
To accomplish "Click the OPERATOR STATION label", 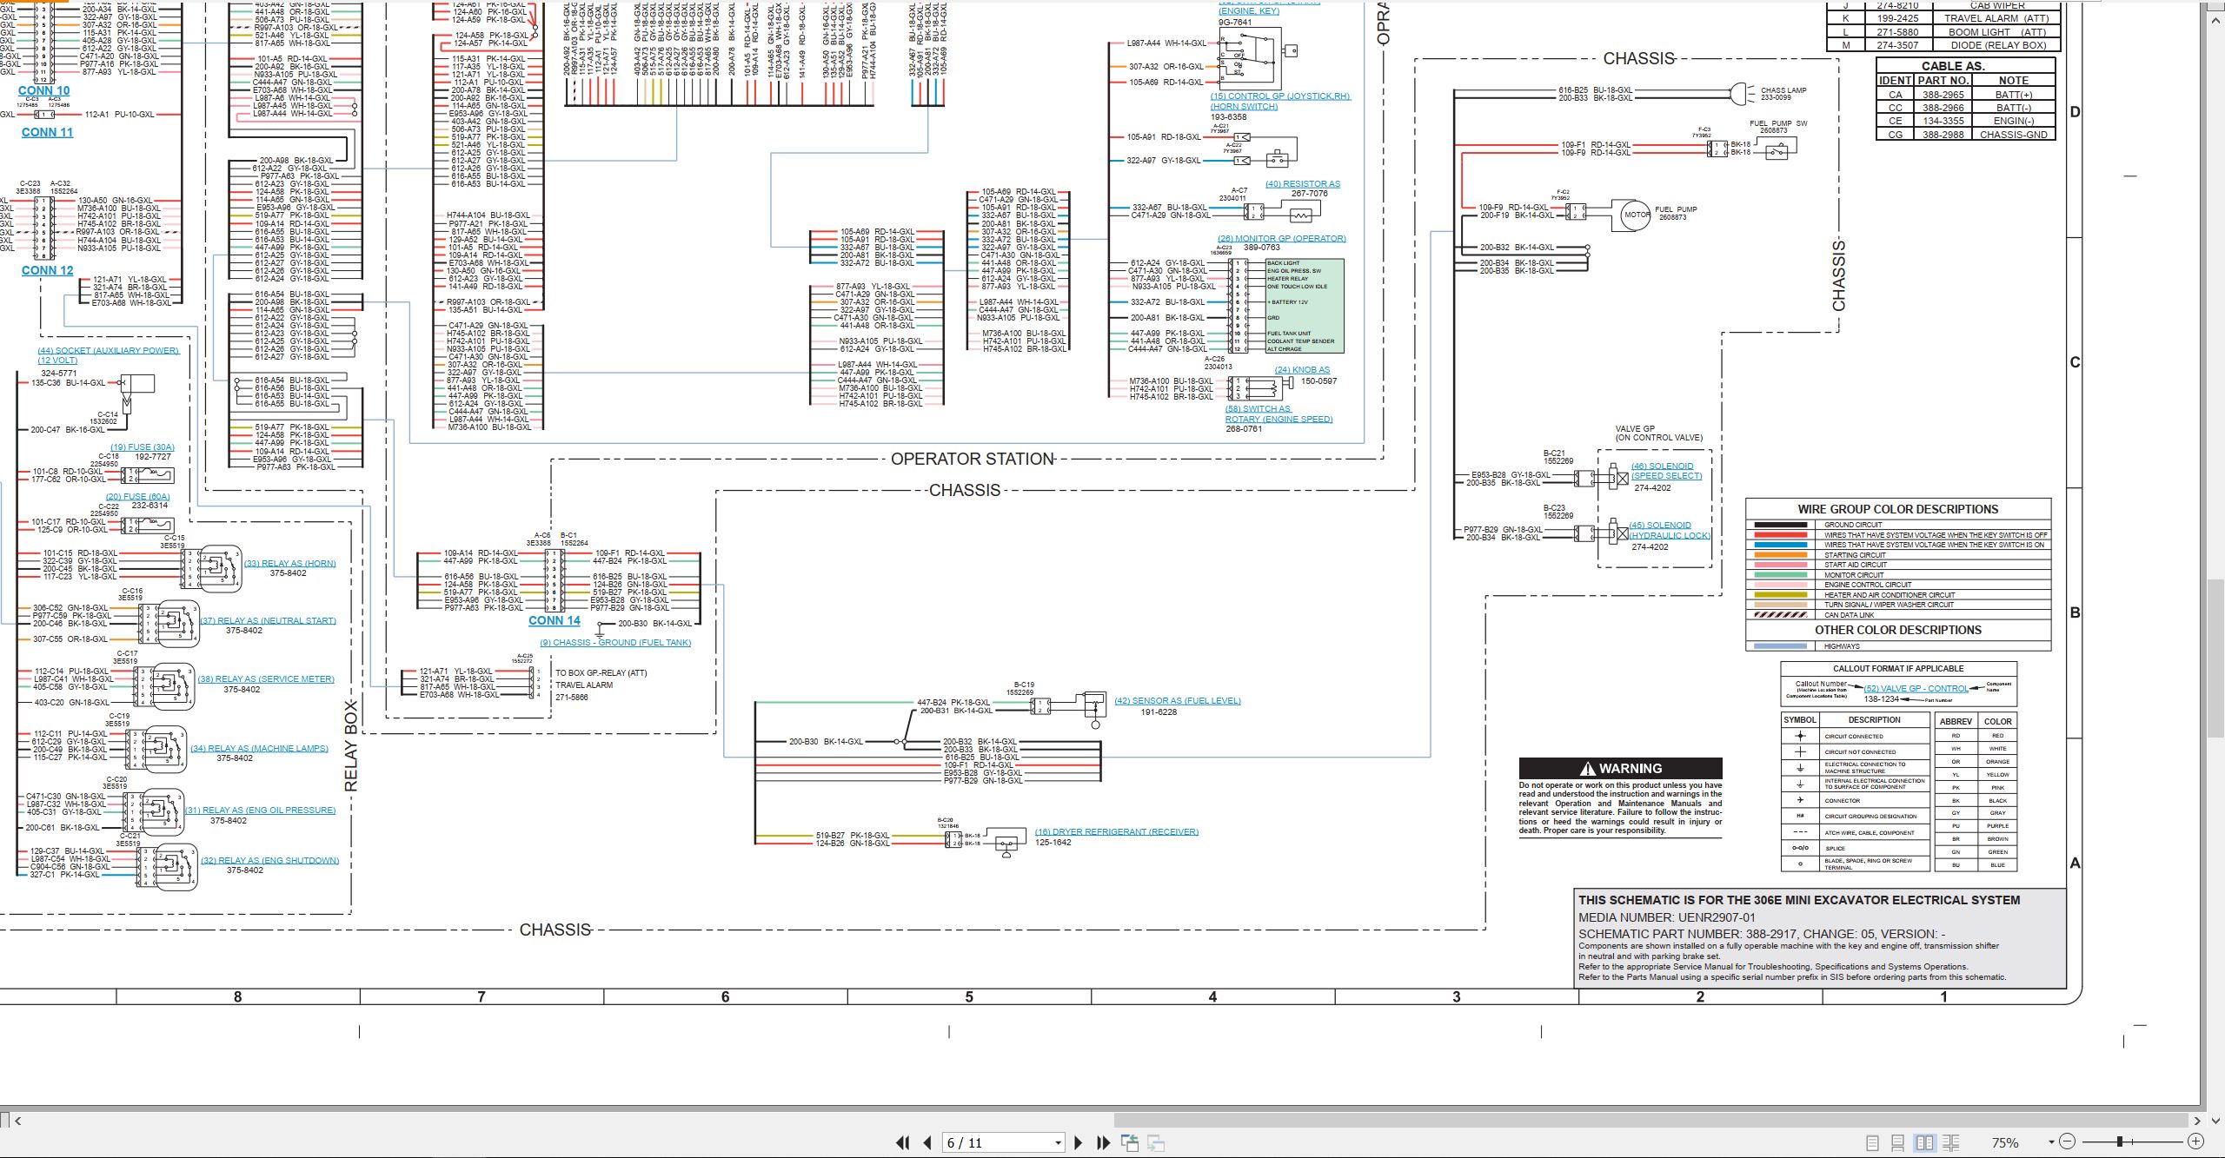I will click(x=973, y=460).
